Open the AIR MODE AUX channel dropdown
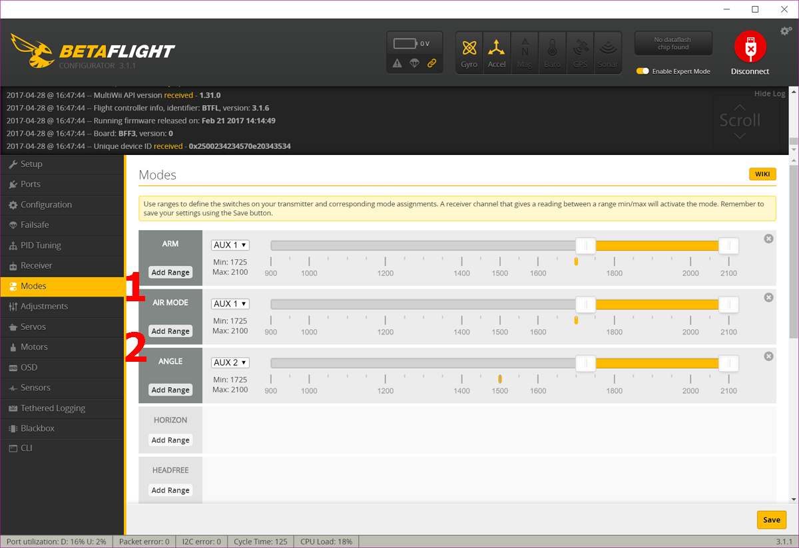This screenshot has width=799, height=548. click(x=230, y=304)
